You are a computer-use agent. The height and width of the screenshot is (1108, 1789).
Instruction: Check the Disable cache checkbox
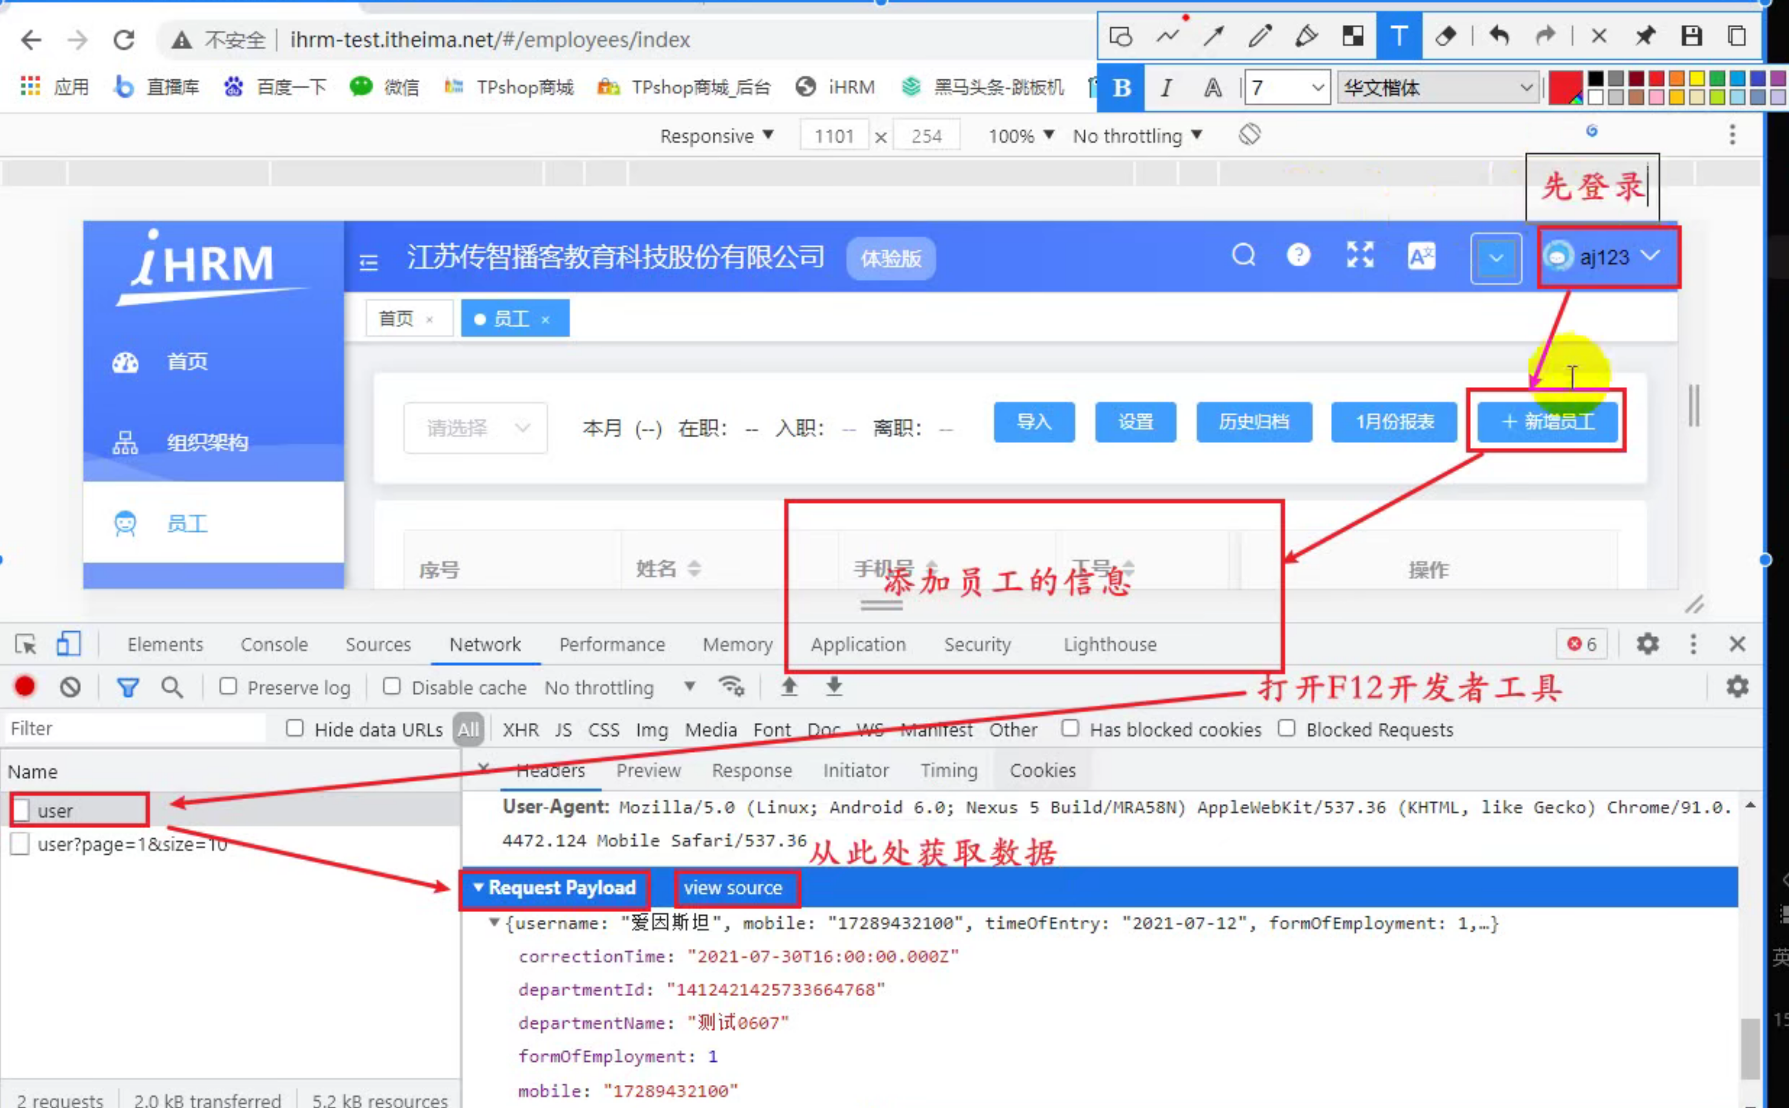point(392,687)
